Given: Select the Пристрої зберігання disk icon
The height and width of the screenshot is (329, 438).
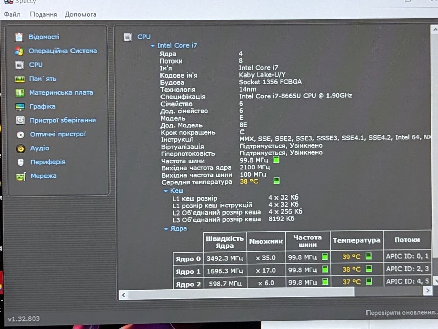Looking at the screenshot, I should pyautogui.click(x=20, y=120).
